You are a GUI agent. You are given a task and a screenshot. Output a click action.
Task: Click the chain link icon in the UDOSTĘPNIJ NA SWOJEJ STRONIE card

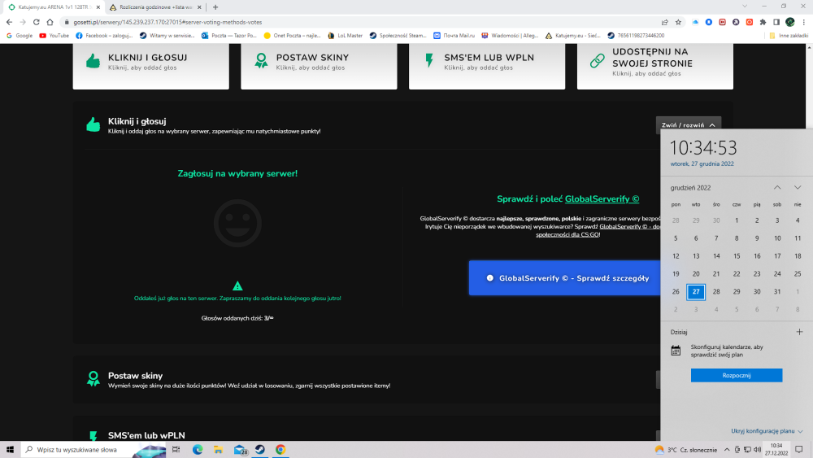click(598, 61)
